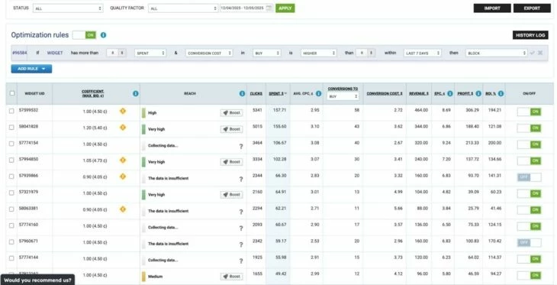Click info icon beside ROI header
The height and width of the screenshot is (285, 557).
(x=501, y=93)
